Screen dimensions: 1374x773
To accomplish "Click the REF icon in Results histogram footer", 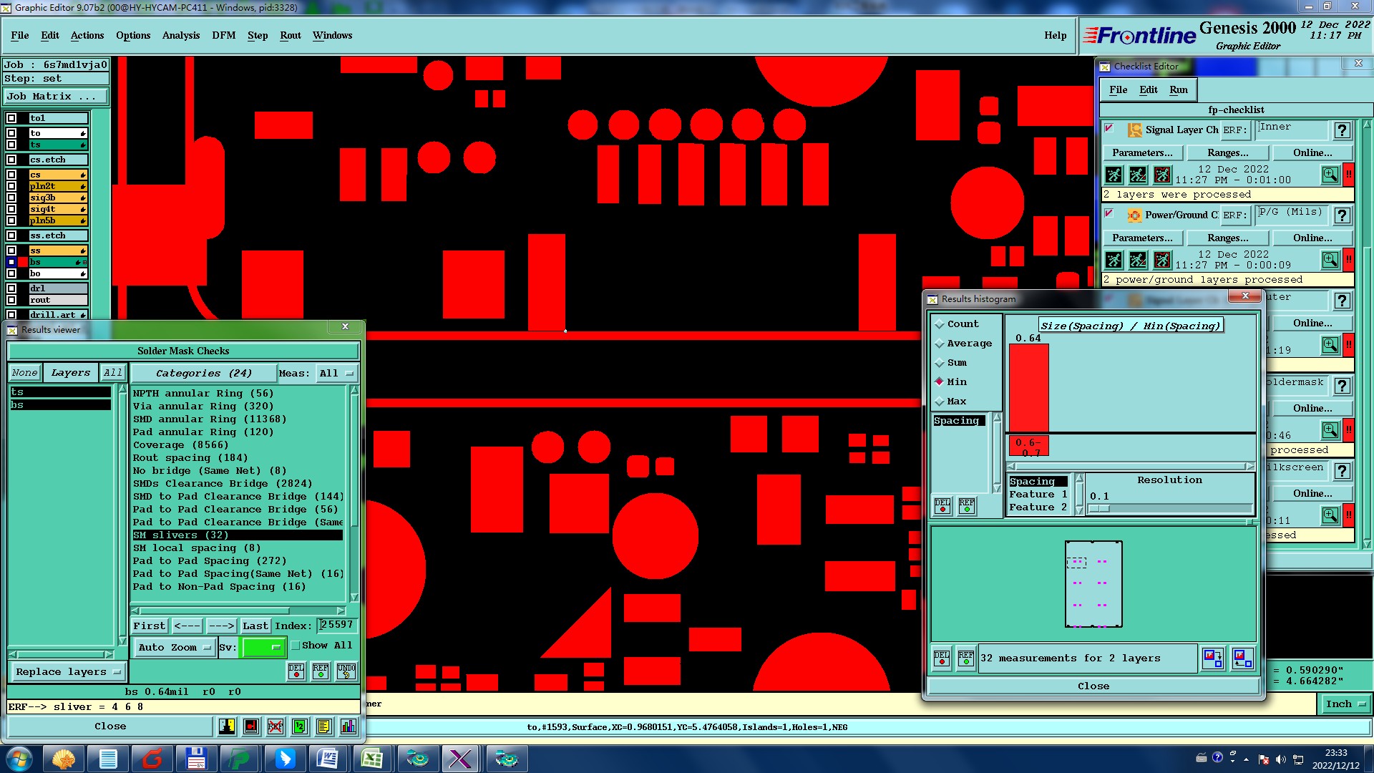I will point(966,658).
